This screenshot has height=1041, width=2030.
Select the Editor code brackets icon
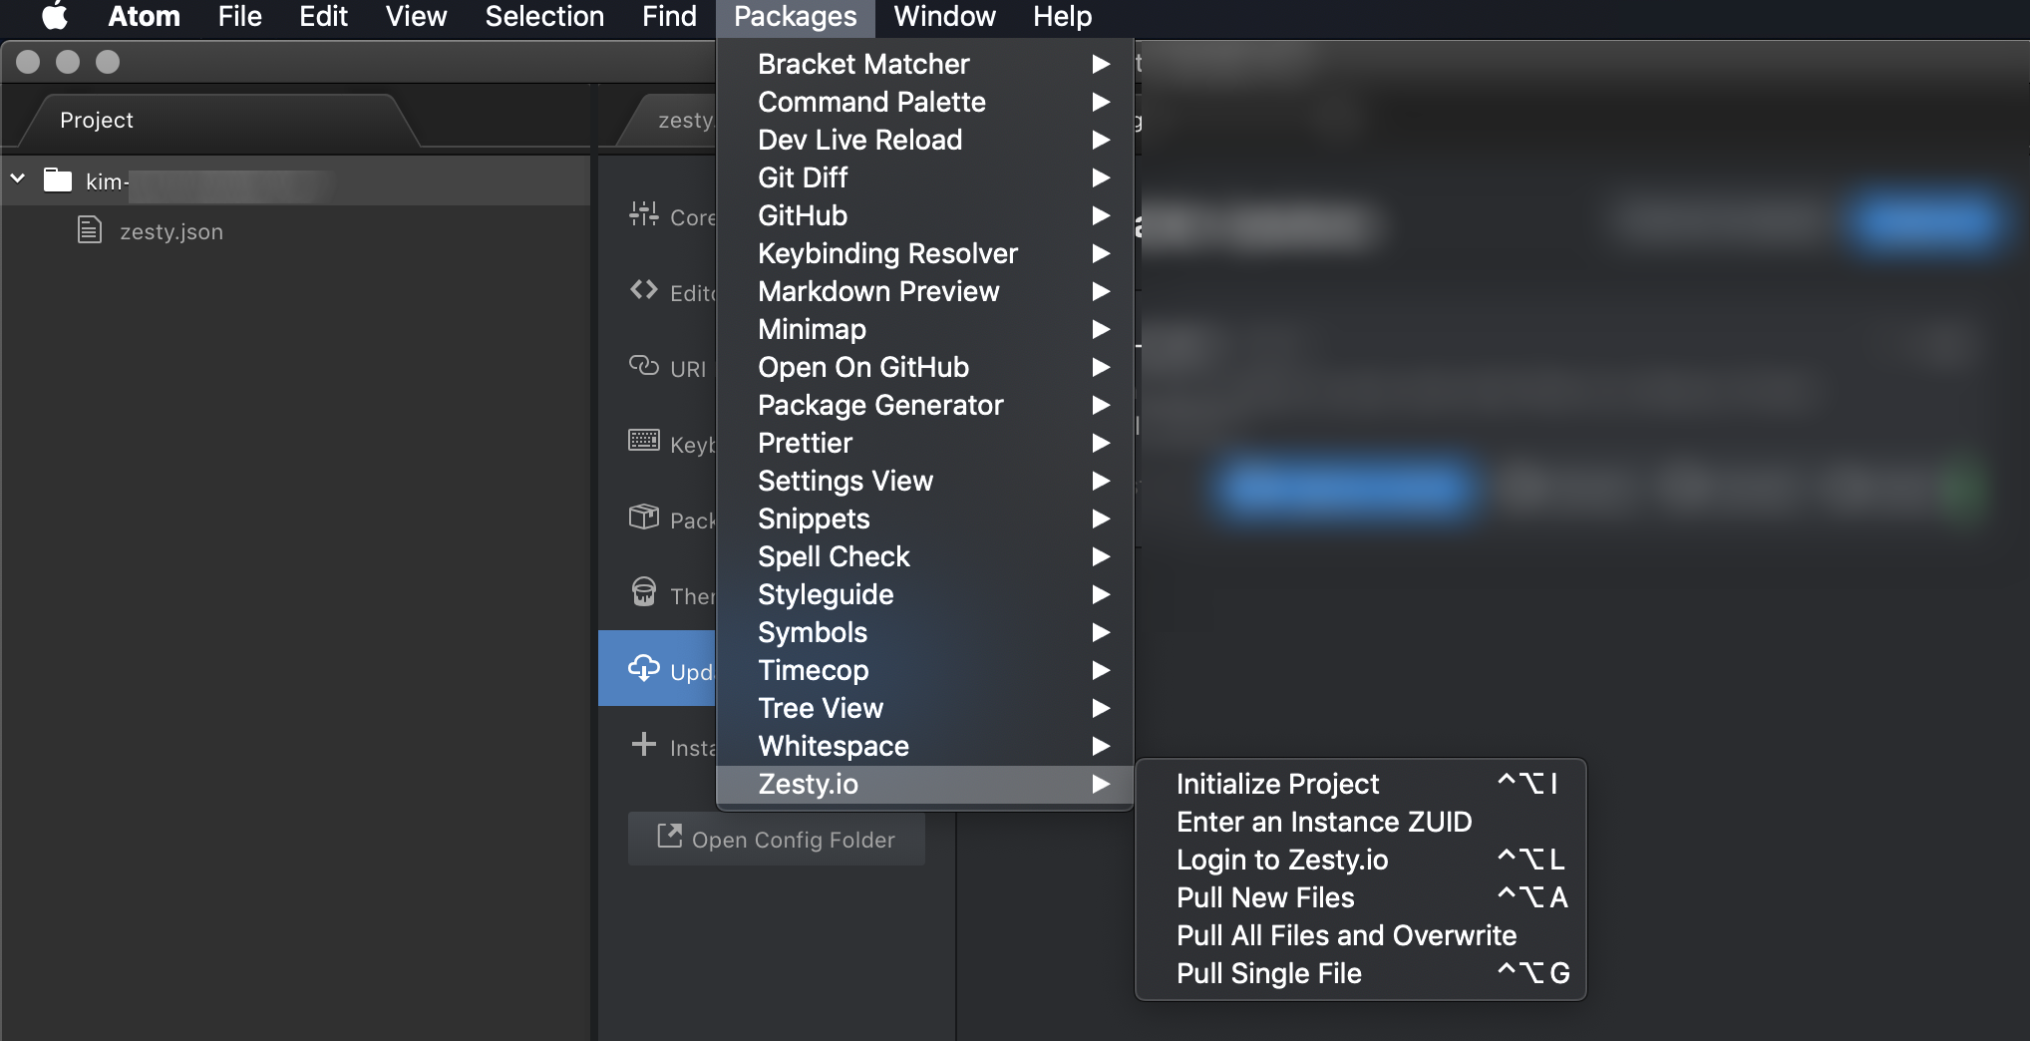[644, 290]
